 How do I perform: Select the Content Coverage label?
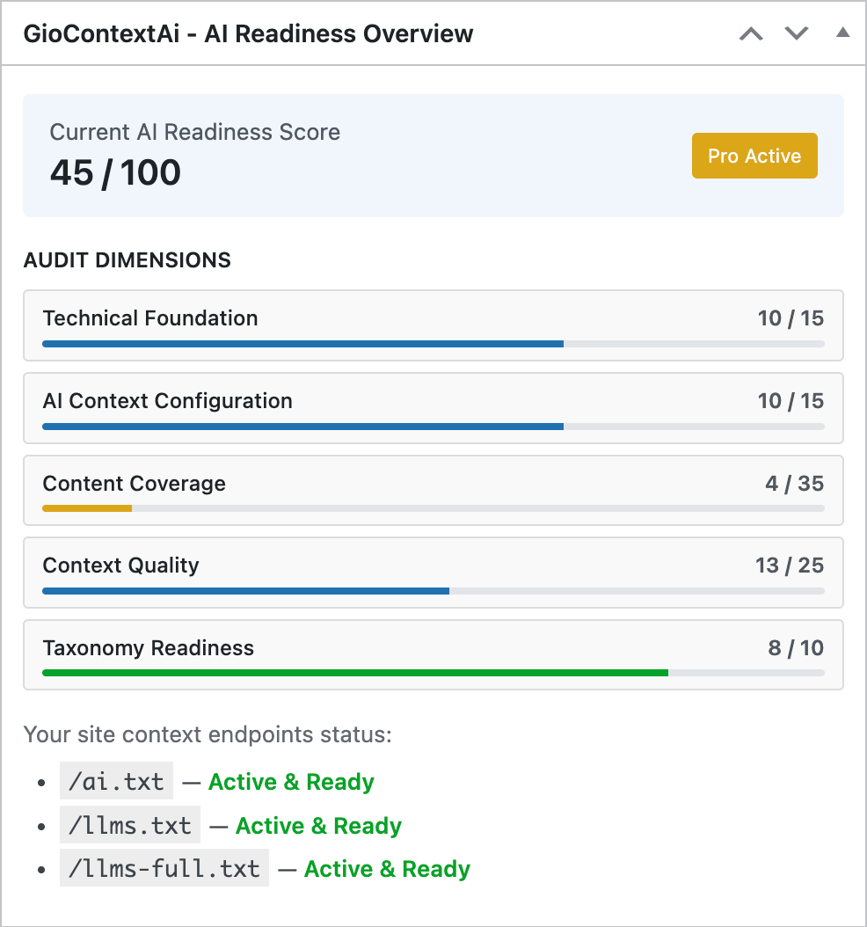tap(135, 484)
